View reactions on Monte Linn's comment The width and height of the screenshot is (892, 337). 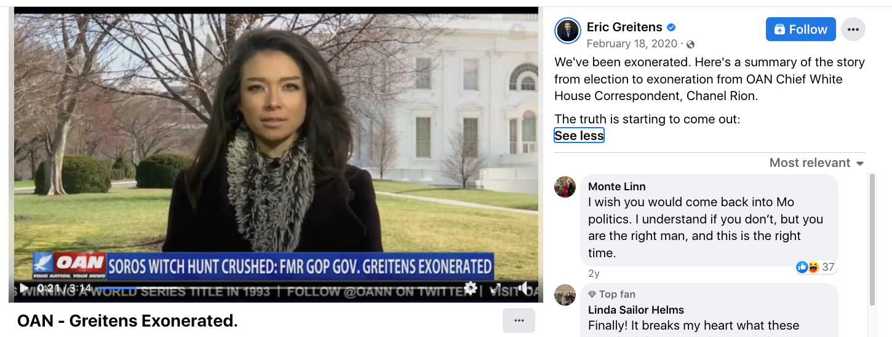[816, 267]
